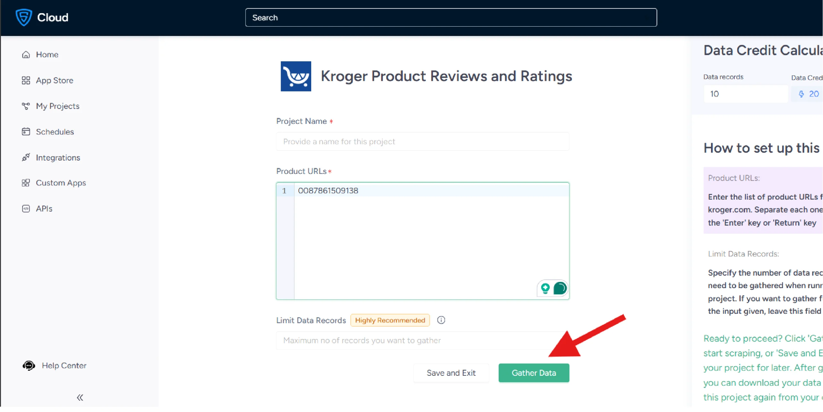Click the Product URLs: help panel heading
Viewport: 823px width, 412px height.
pos(734,178)
